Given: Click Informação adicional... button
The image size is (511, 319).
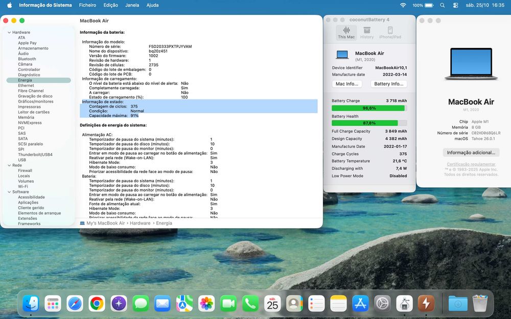Looking at the screenshot, I should (471, 152).
